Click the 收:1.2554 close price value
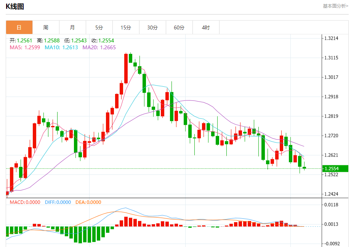Screen dimensions: 351x247 coord(103,40)
